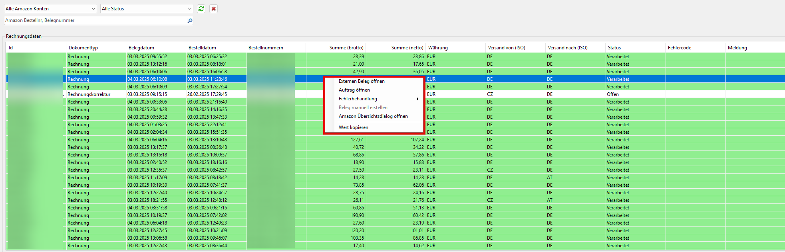Click the magnifier search icon
The width and height of the screenshot is (785, 252).
click(190, 21)
